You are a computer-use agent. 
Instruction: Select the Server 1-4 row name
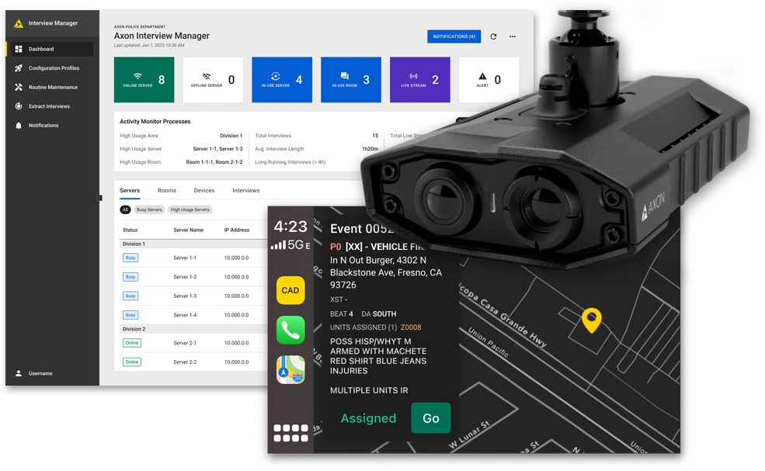tap(185, 315)
